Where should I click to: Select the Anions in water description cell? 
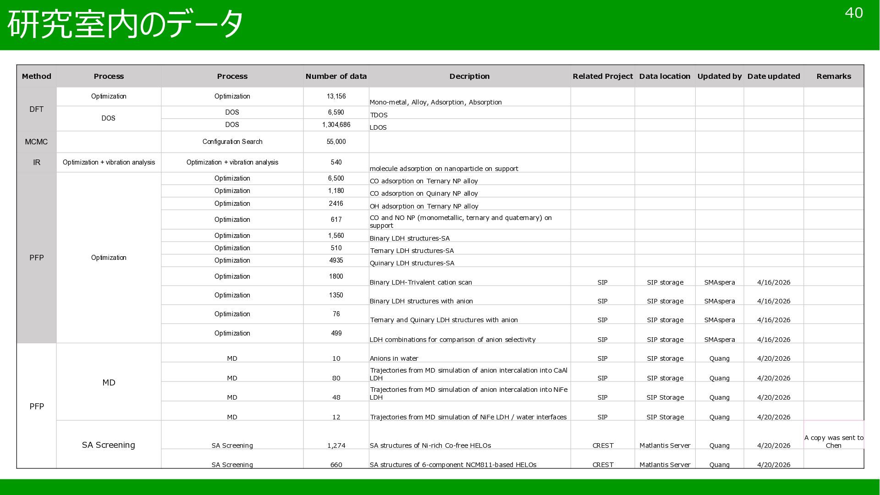click(469, 353)
